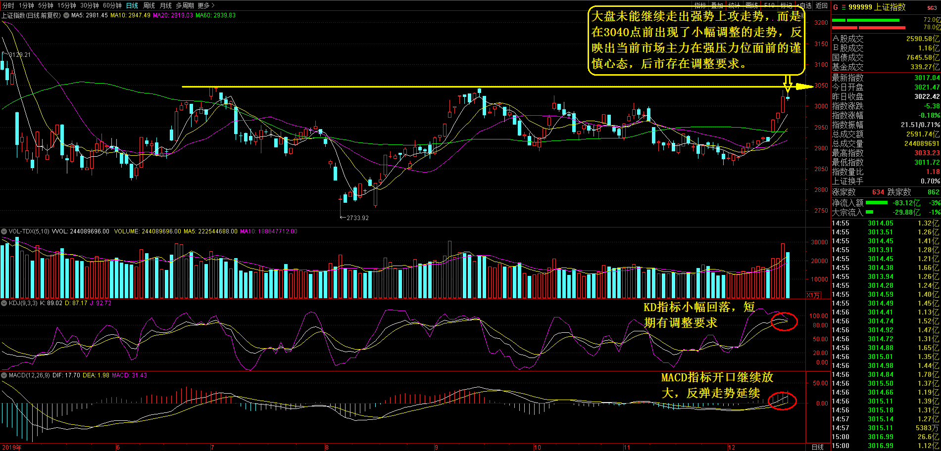The image size is (941, 451).
Task: Open the MACD indicator dropdown arrow
Action: tap(4, 375)
